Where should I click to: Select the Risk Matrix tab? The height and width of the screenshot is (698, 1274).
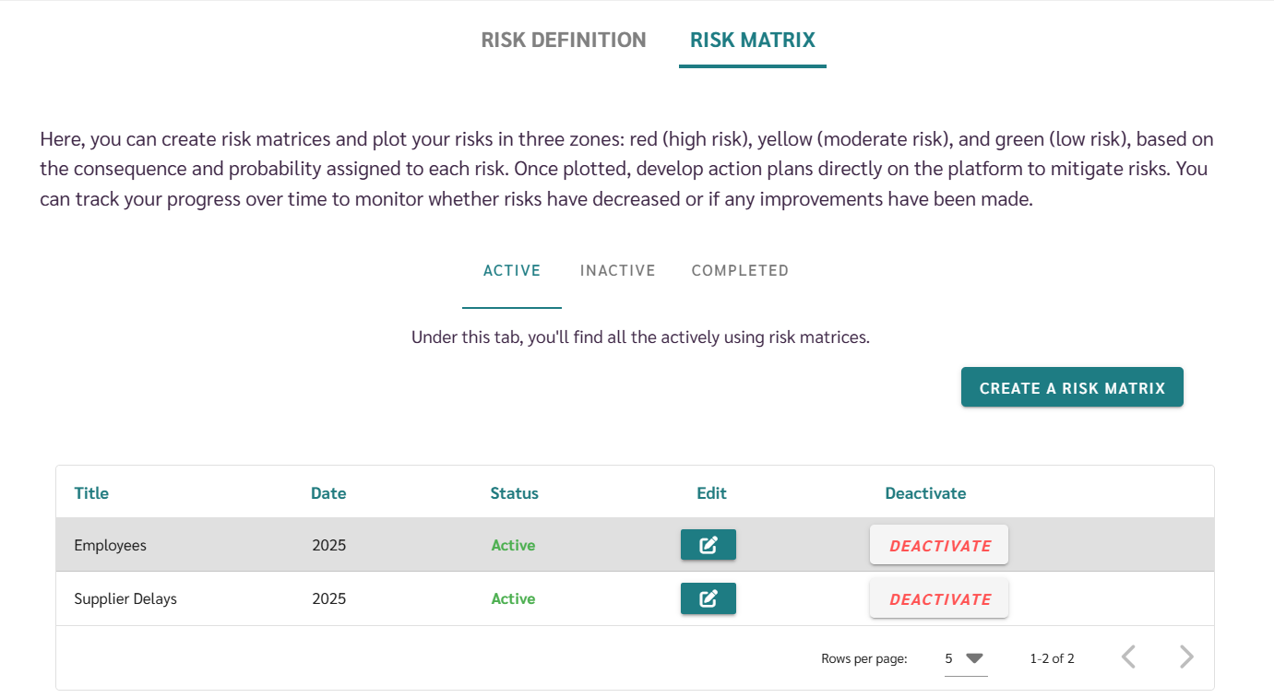coord(753,41)
